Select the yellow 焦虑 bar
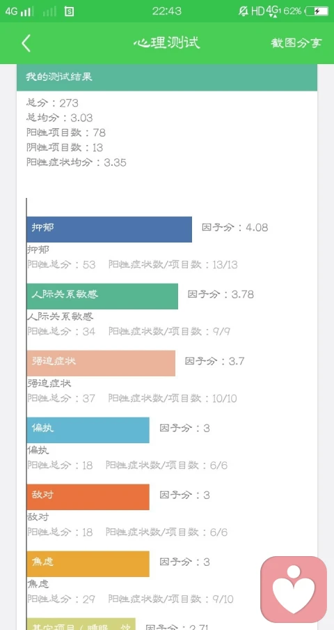Image resolution: width=334 pixels, height=630 pixels. [88, 564]
